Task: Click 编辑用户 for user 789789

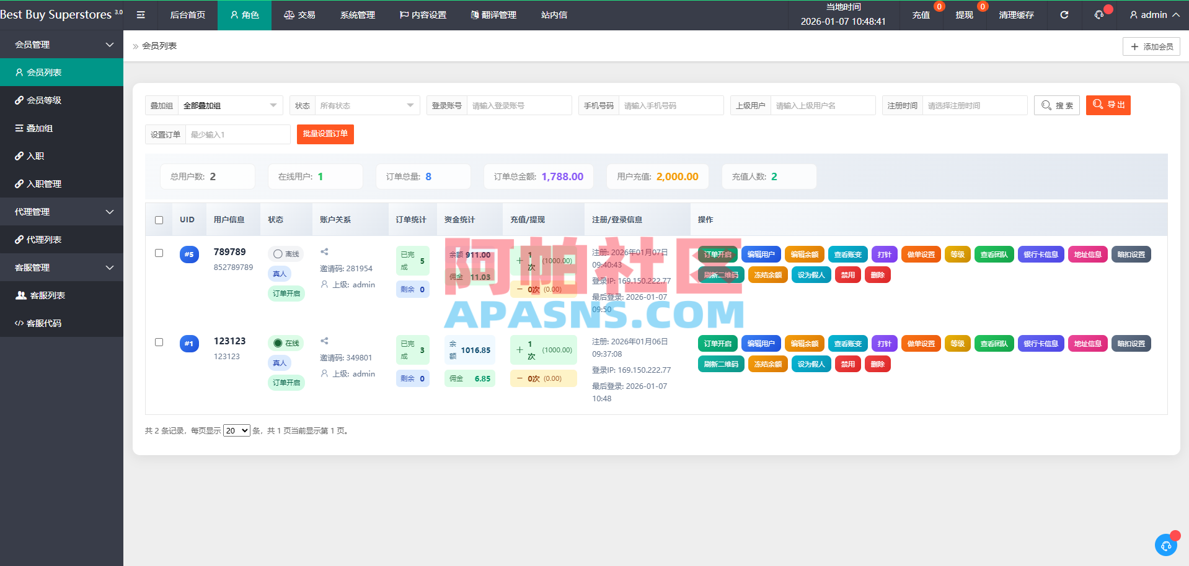Action: coord(761,255)
